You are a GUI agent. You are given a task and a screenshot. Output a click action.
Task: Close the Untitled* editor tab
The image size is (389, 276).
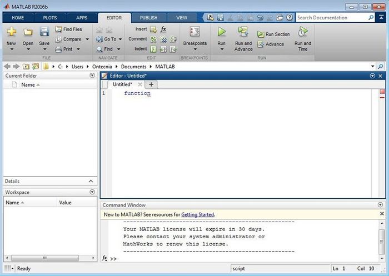point(140,84)
